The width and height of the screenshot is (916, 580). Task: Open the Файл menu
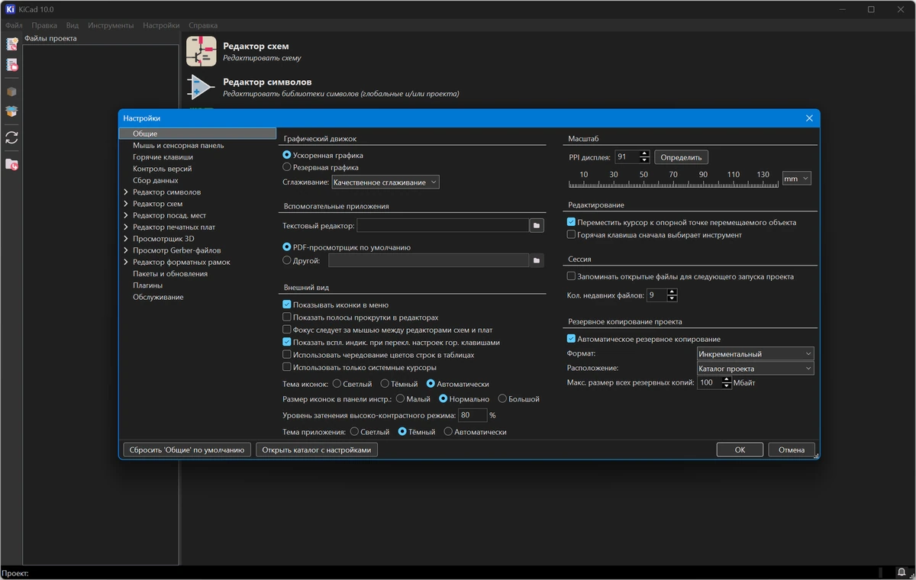(14, 25)
